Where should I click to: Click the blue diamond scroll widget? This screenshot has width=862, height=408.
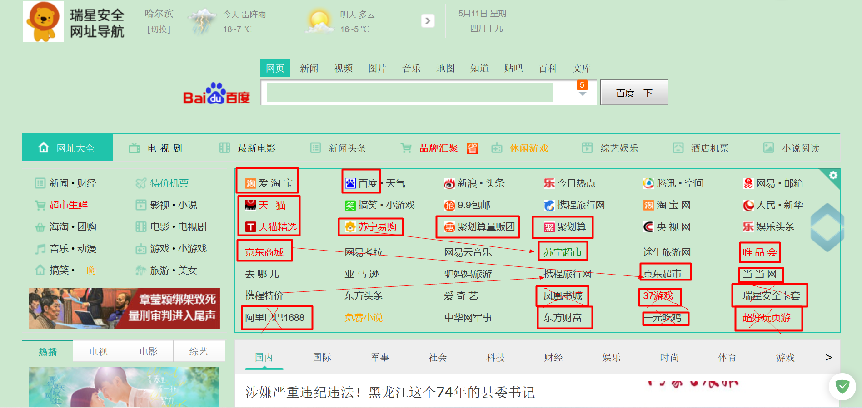(x=827, y=227)
